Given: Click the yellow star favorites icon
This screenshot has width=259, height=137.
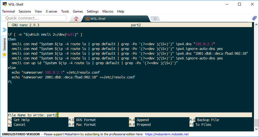Looking at the screenshot, I should (x=4, y=55).
